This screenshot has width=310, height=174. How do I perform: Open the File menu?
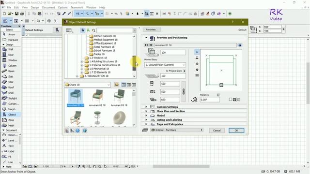(9, 8)
